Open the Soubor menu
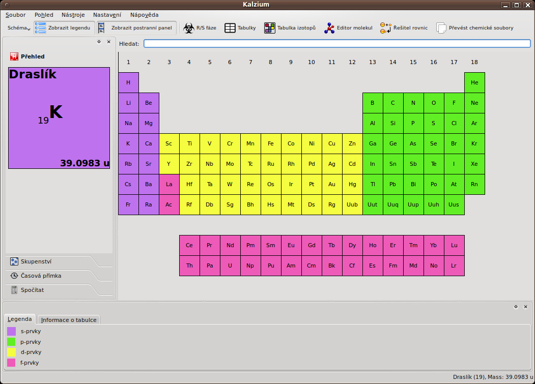535x384 pixels. click(x=15, y=15)
